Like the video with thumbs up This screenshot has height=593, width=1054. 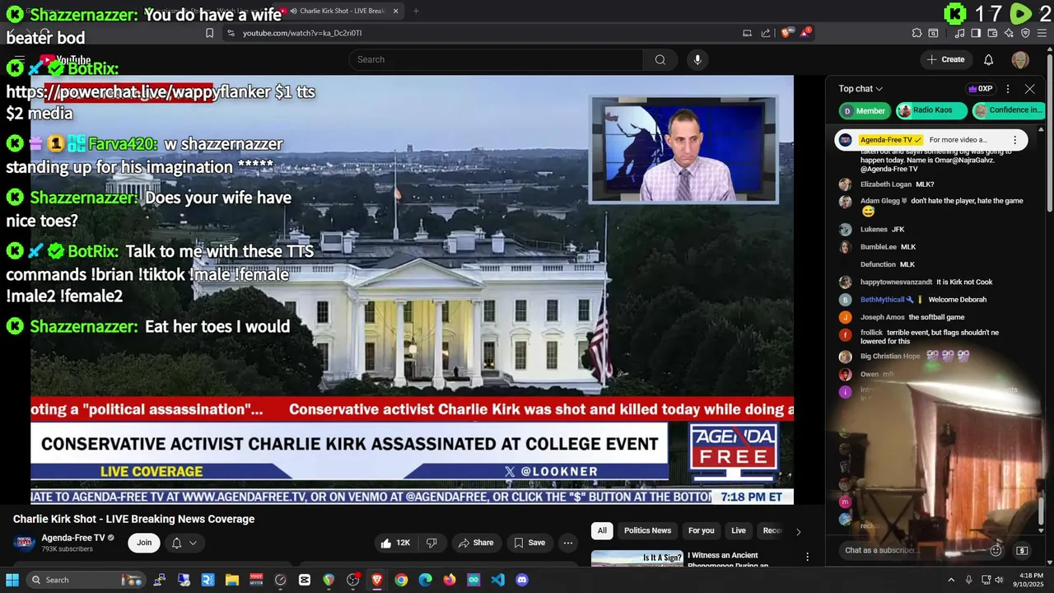click(x=395, y=543)
